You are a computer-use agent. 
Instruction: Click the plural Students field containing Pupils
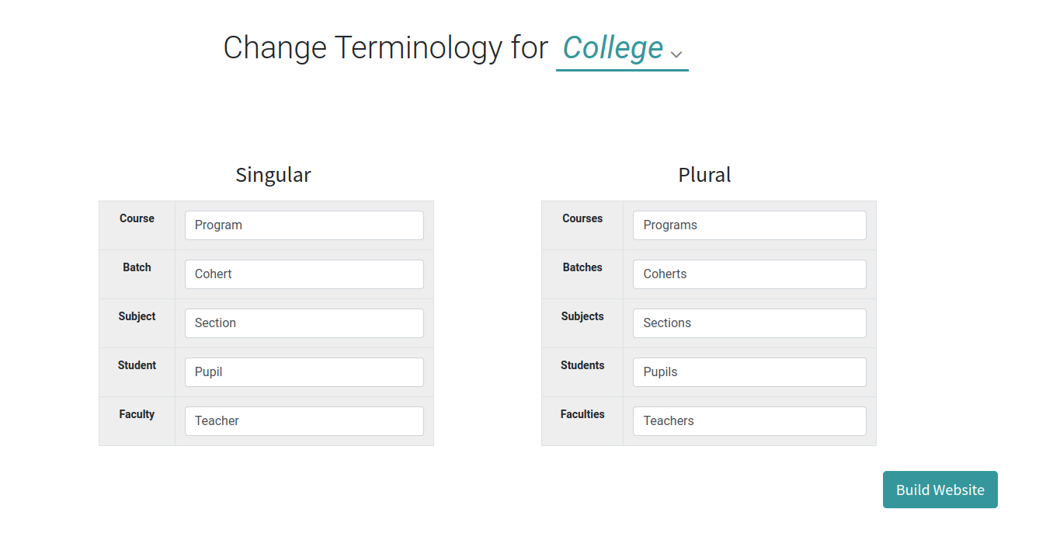tap(749, 372)
